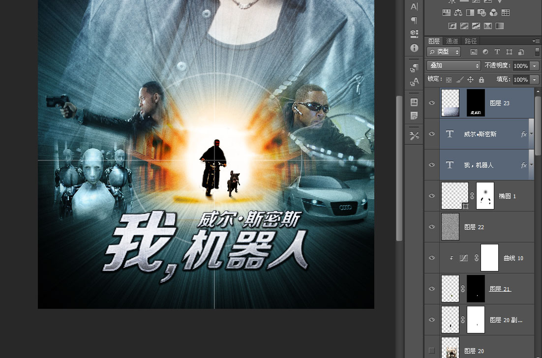542x358 pixels.
Task: Open the Layer Comps panel icon
Action: (x=414, y=102)
